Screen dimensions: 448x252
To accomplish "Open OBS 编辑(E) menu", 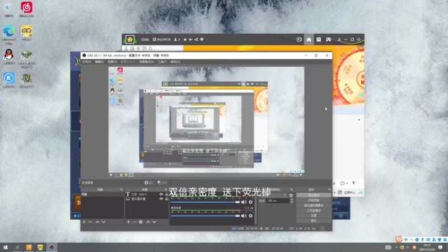I will pos(100,62).
